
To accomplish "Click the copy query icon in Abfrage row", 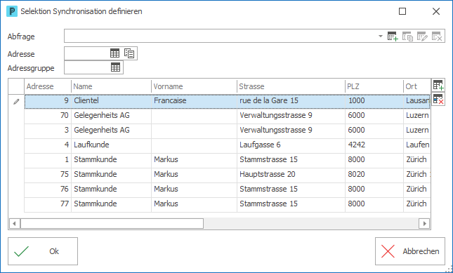I will coord(407,36).
